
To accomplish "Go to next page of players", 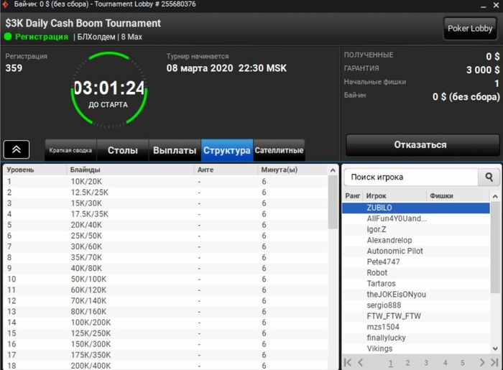I will (482, 363).
